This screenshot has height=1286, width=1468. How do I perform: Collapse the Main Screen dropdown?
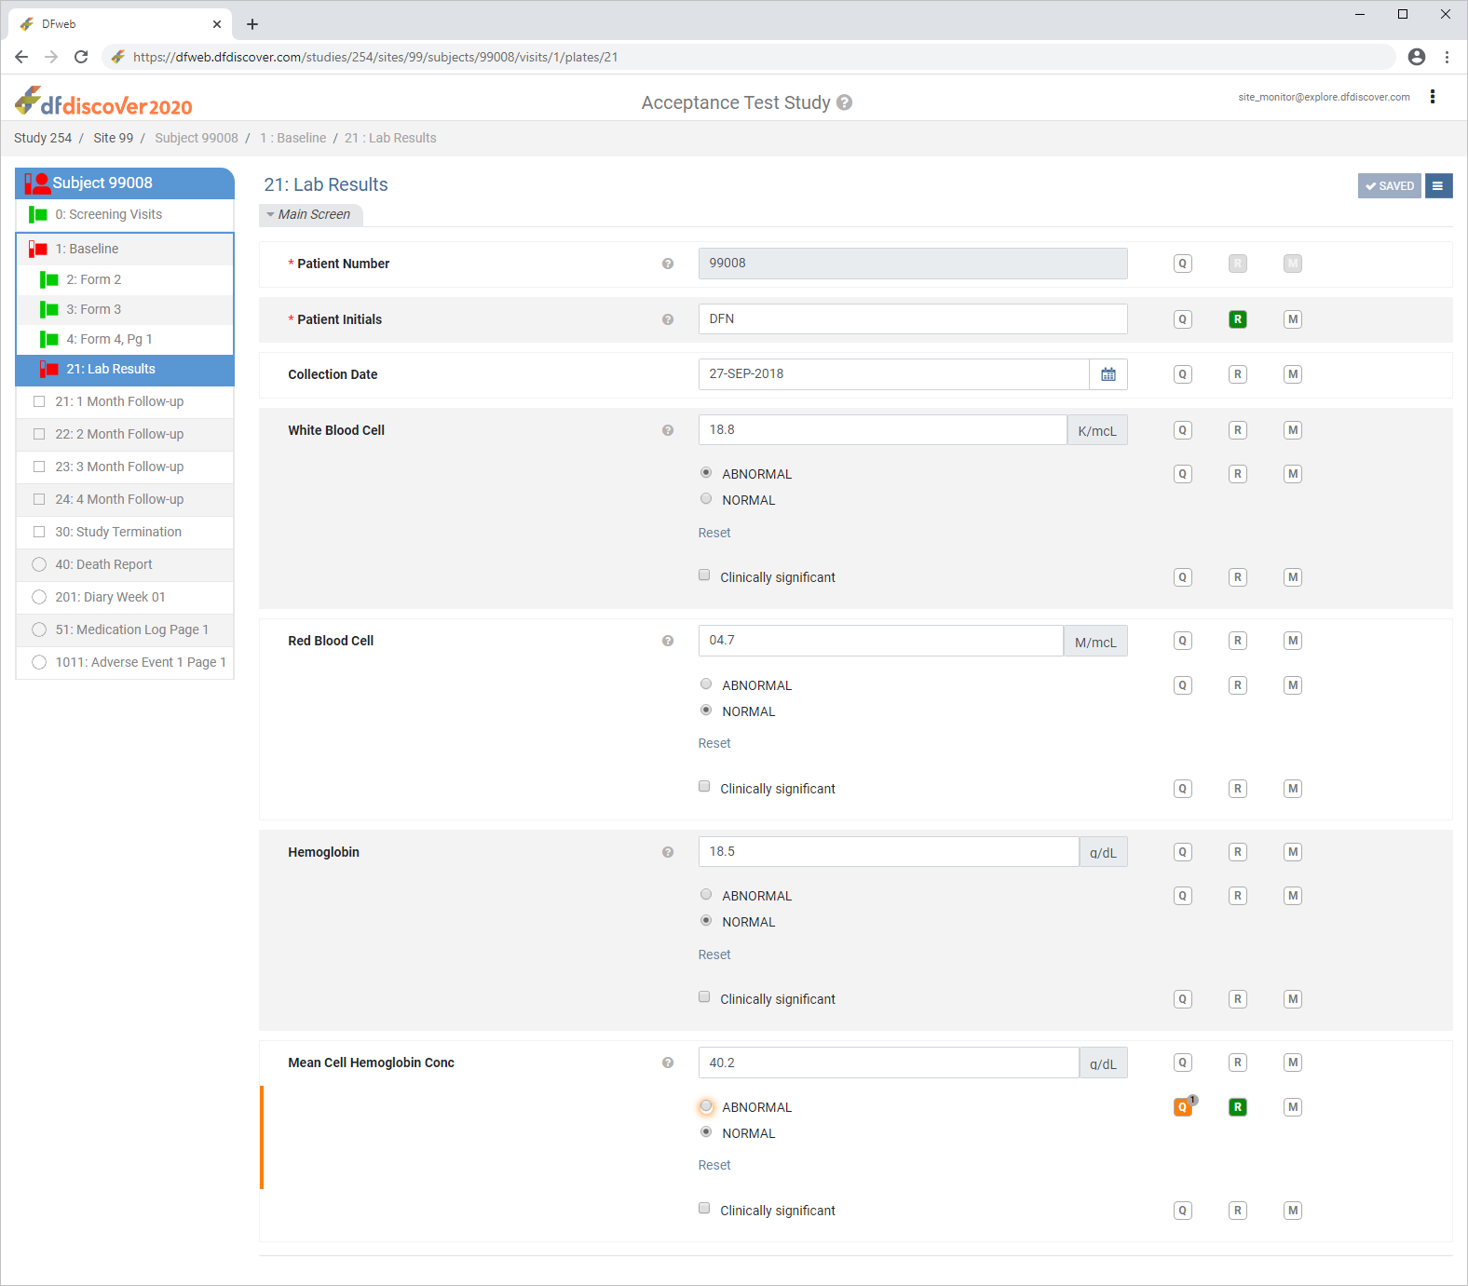311,214
